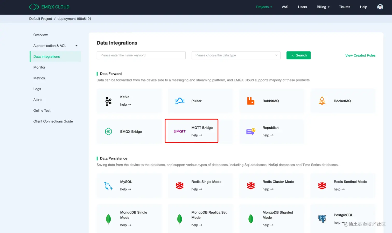Open the MongoDB Single Mode help link

125,225
